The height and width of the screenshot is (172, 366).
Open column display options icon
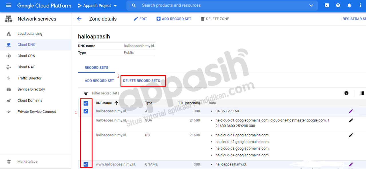(x=362, y=93)
